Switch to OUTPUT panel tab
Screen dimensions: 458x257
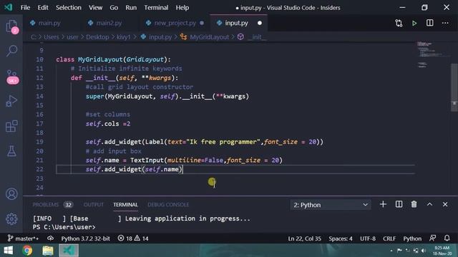click(94, 205)
